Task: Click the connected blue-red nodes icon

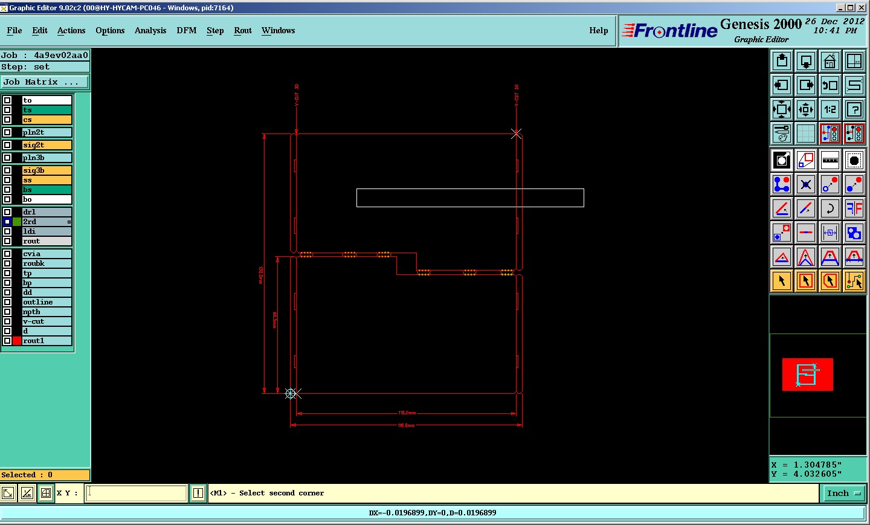Action: point(782,184)
